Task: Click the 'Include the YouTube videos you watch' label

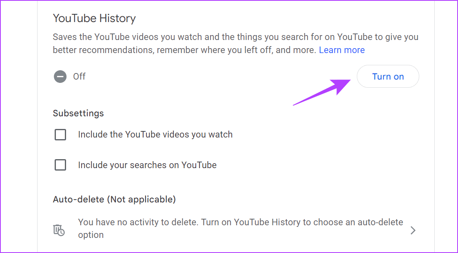Action: pos(155,135)
